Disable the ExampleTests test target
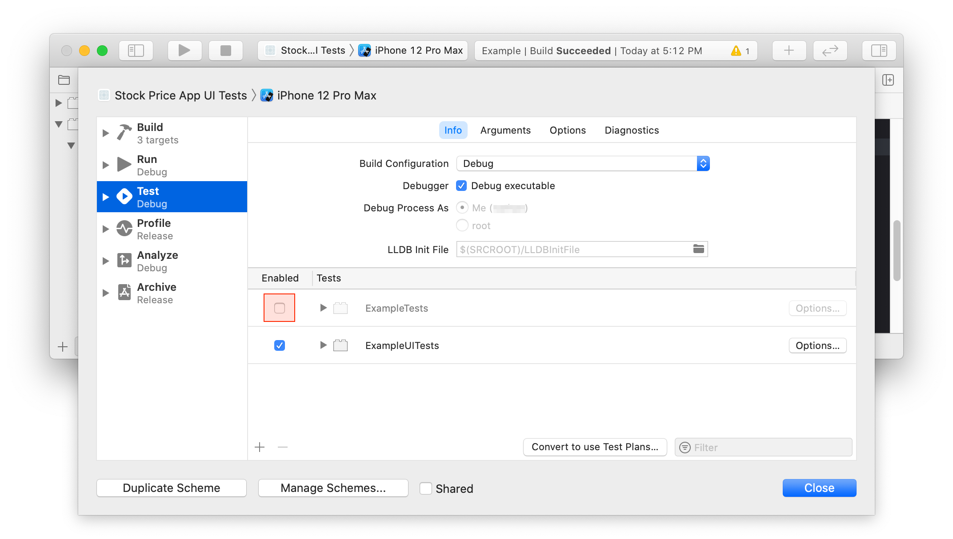Image resolution: width=953 pixels, height=539 pixels. click(280, 307)
